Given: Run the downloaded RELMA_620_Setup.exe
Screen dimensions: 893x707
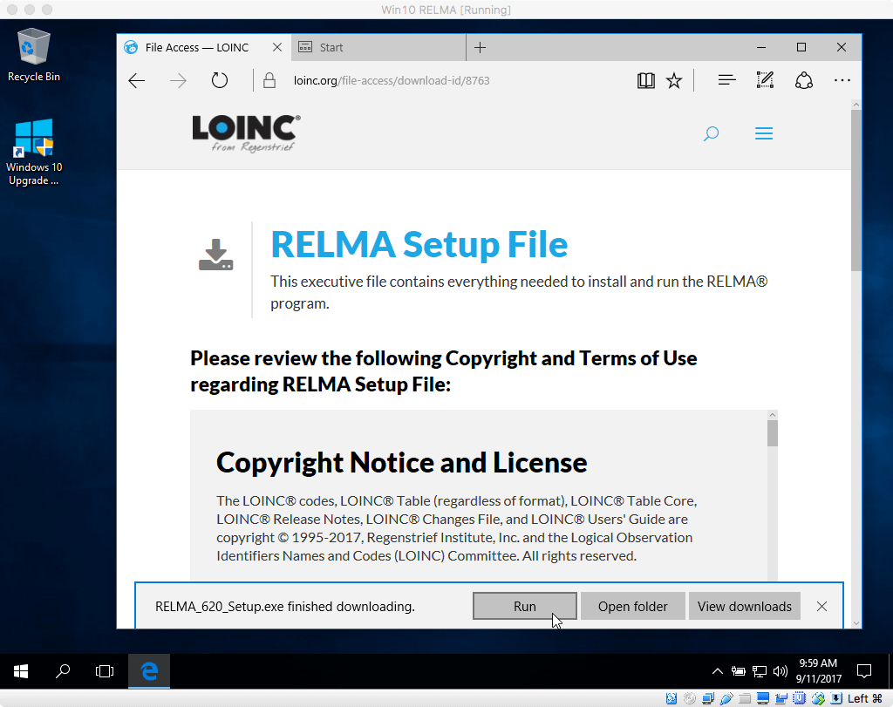Looking at the screenshot, I should pos(524,606).
